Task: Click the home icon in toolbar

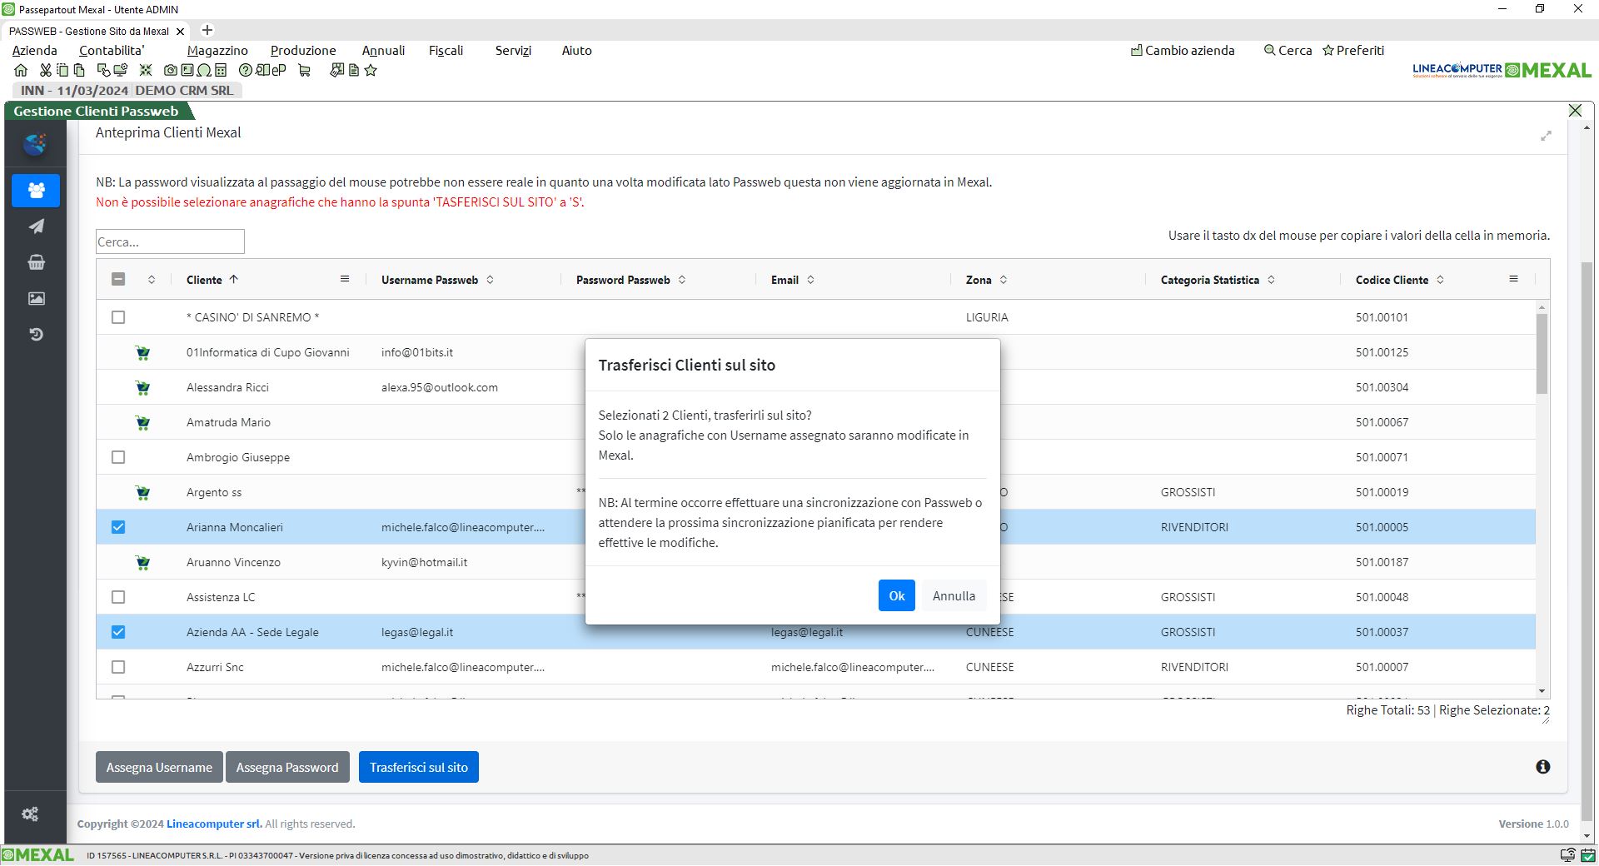Action: pyautogui.click(x=21, y=71)
